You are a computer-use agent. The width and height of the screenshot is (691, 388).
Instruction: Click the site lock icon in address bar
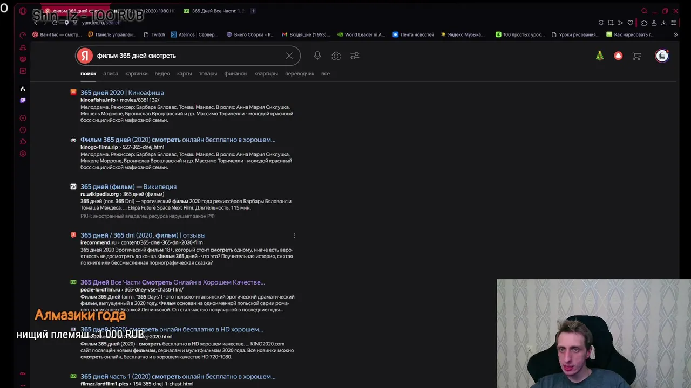click(x=75, y=23)
